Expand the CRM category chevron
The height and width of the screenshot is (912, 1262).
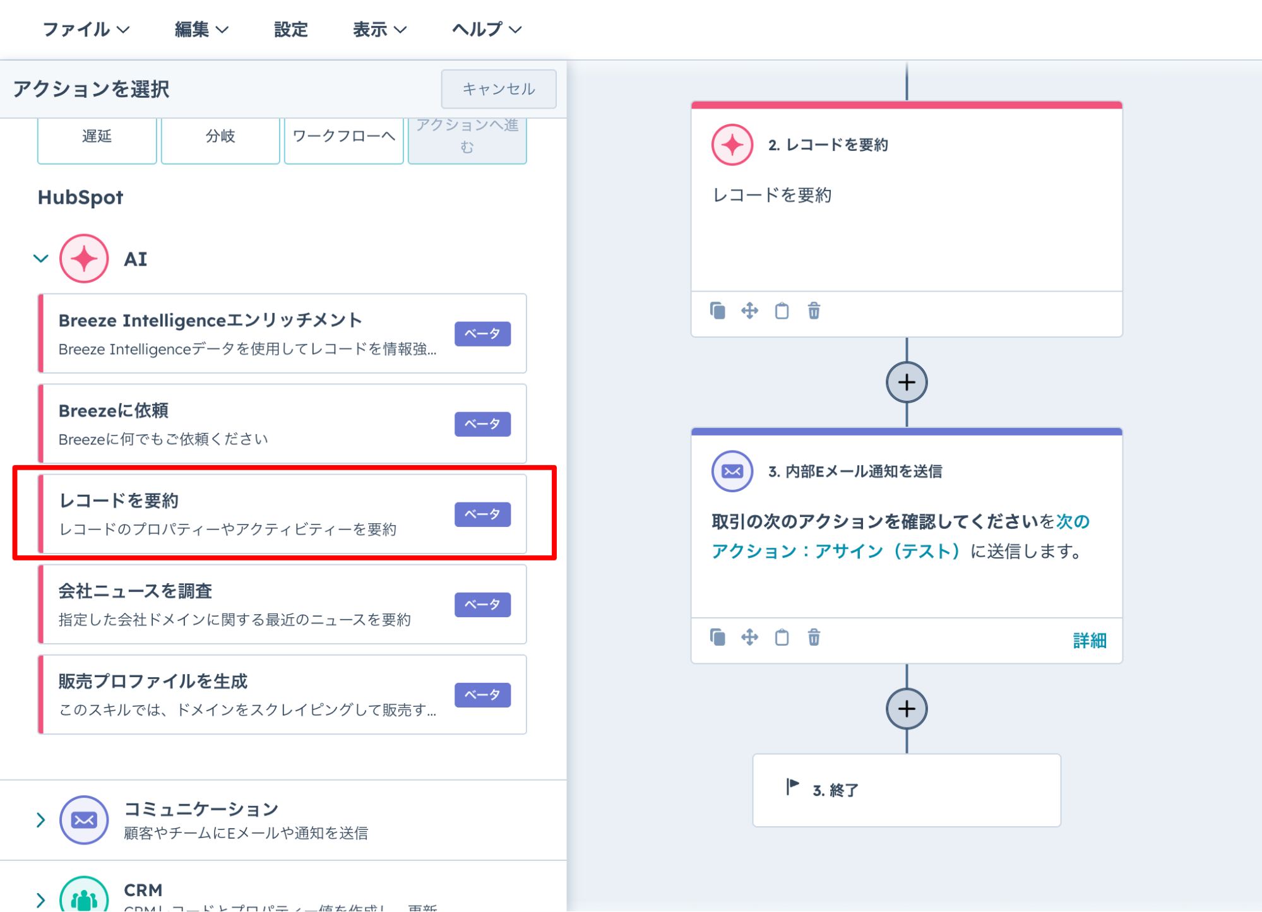coord(41,900)
